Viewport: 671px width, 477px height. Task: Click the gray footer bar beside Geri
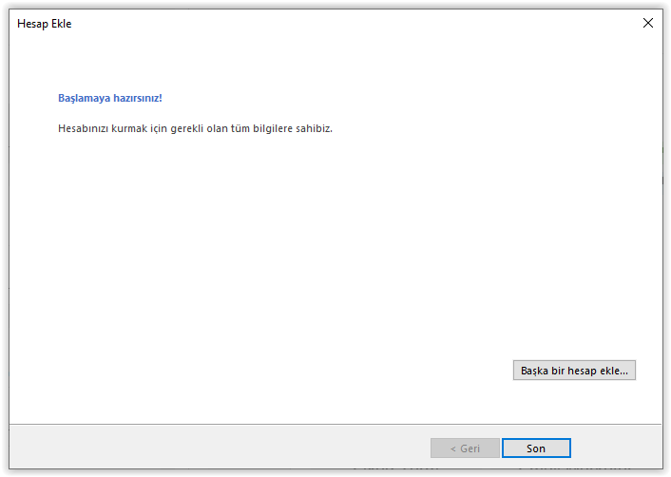pos(214,447)
